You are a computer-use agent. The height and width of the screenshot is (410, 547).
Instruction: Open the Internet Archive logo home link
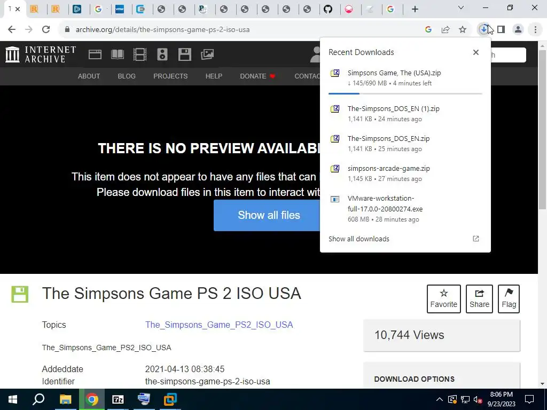(x=41, y=54)
